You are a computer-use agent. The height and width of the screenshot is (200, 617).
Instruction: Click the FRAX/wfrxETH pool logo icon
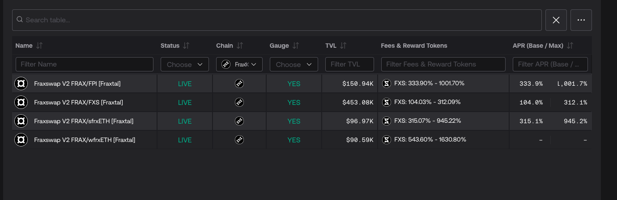coord(21,140)
